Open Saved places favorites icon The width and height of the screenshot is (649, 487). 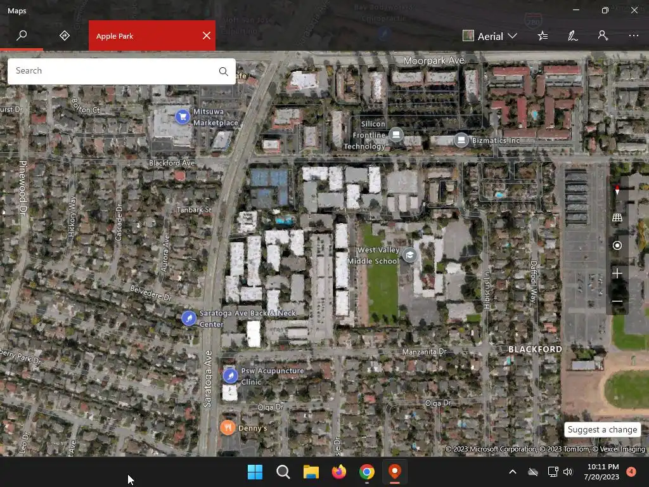543,36
